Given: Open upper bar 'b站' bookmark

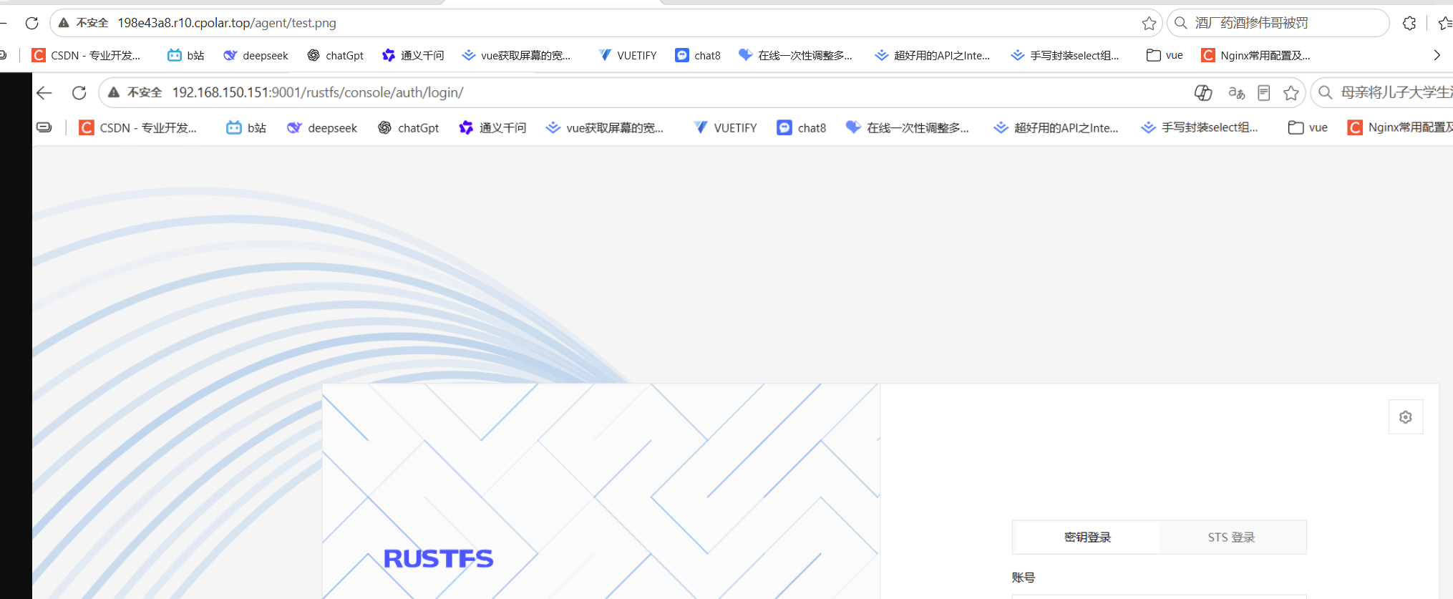Looking at the screenshot, I should [x=185, y=55].
